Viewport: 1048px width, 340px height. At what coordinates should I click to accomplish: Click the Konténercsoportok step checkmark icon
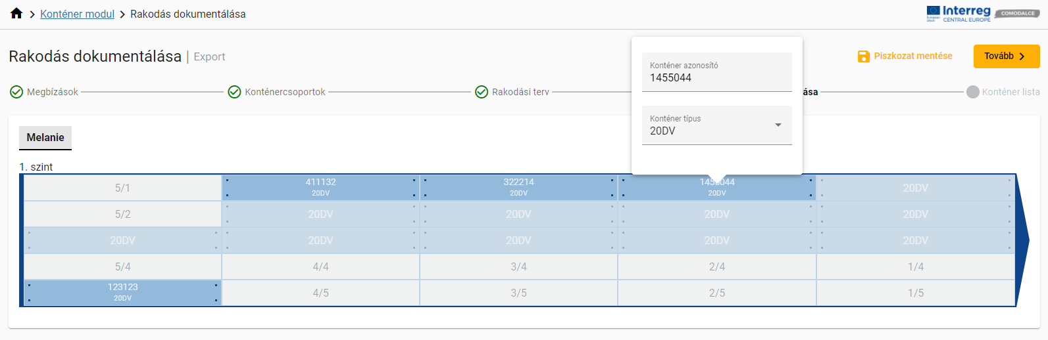point(234,92)
